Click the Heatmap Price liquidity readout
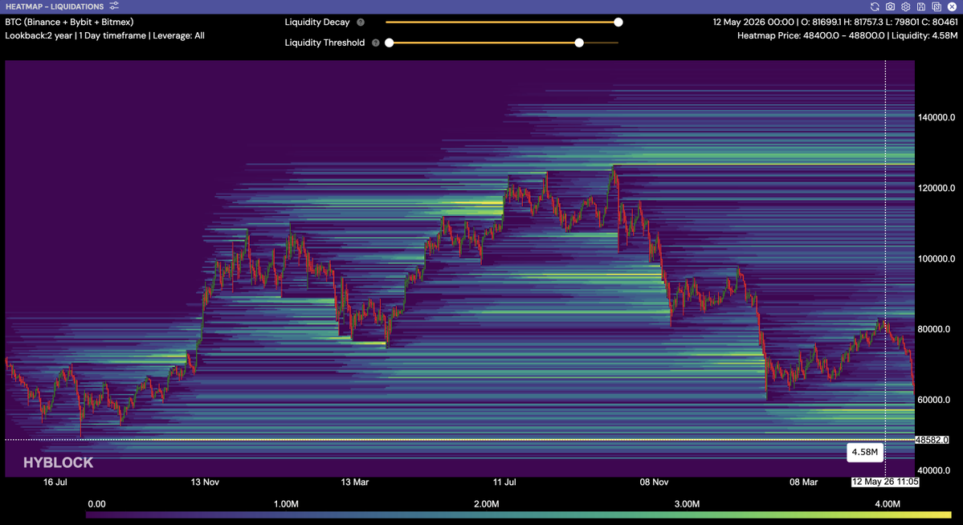 point(847,35)
